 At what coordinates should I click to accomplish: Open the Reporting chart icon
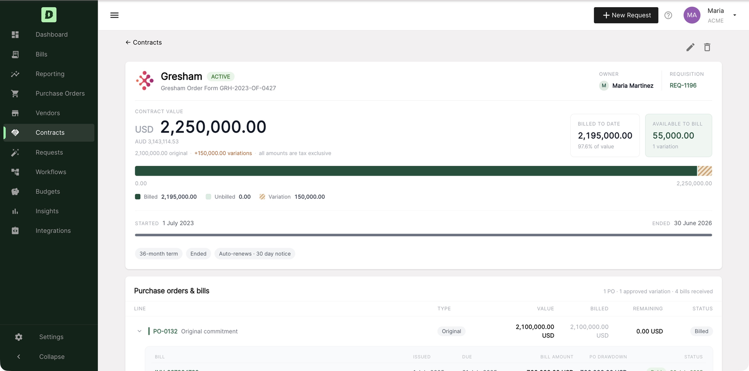pyautogui.click(x=15, y=74)
